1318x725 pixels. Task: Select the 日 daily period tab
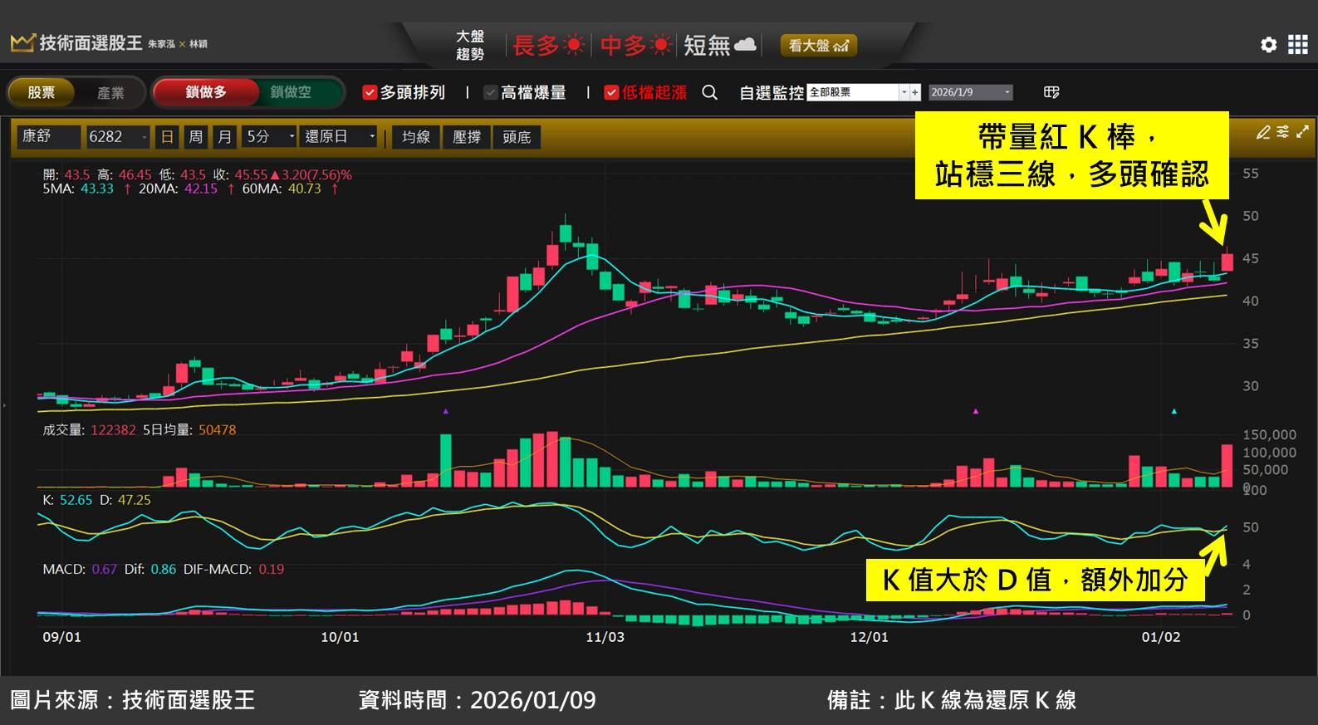(x=167, y=136)
